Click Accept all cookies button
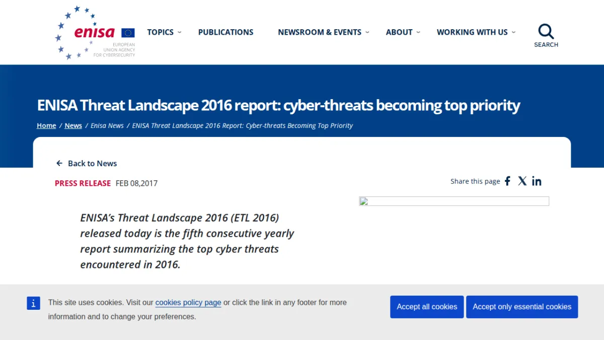The image size is (604, 340). click(427, 307)
